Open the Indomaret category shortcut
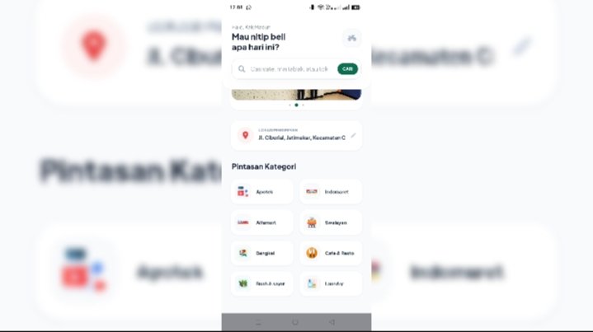Viewport: 593px width, 332px height. 331,192
